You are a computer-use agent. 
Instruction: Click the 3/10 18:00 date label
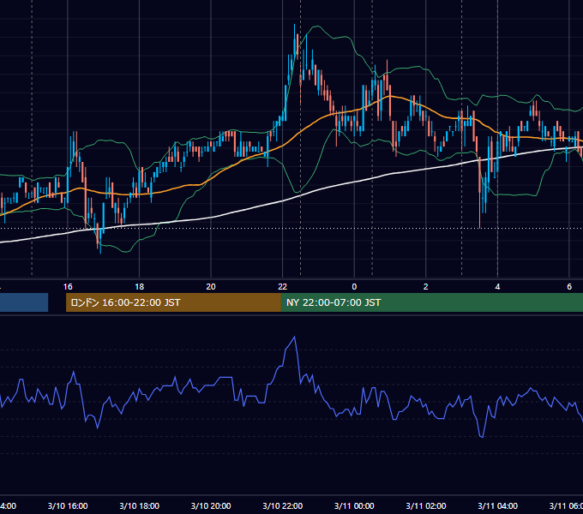tap(140, 505)
